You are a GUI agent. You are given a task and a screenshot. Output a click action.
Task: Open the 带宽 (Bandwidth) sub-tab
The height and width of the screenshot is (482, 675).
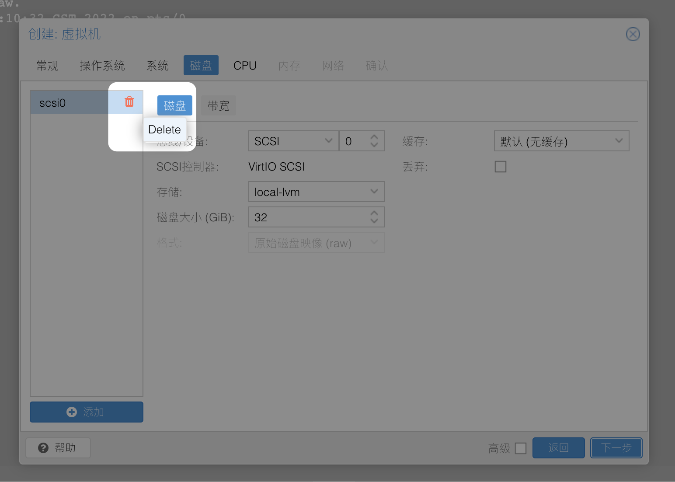(218, 106)
